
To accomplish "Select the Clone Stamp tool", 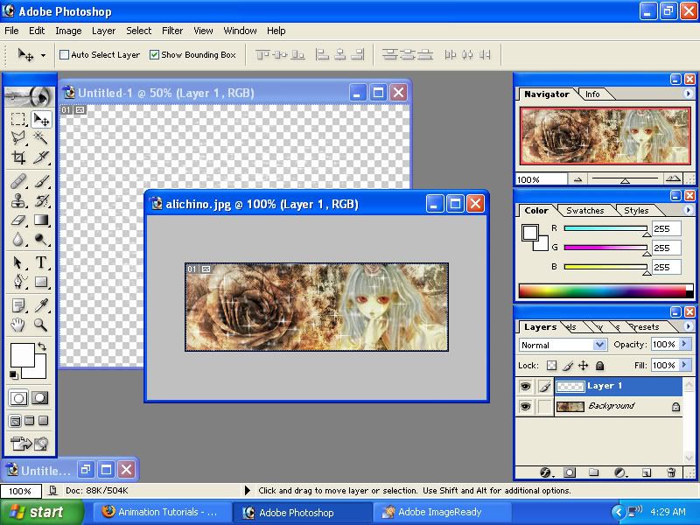I will 18,201.
